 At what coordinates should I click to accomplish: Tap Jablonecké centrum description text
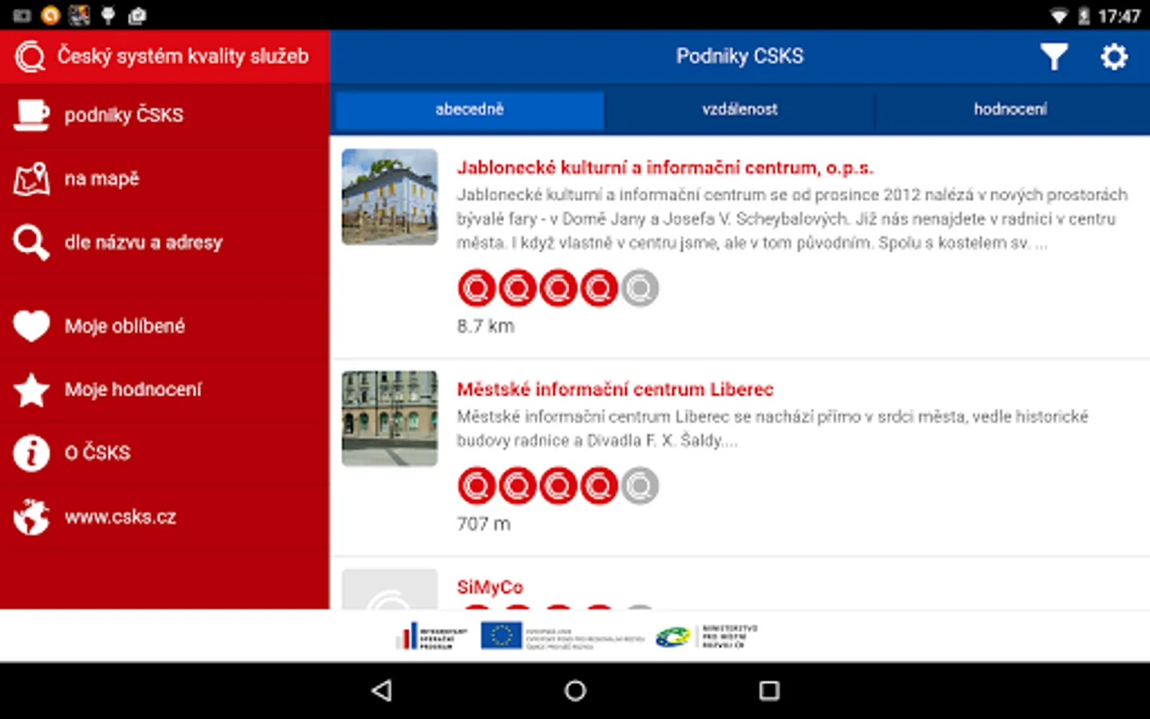(792, 219)
